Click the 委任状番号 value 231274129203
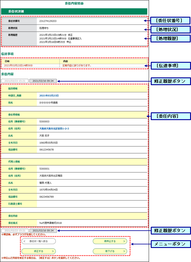The height and width of the screenshot is (262, 191). click(x=48, y=21)
